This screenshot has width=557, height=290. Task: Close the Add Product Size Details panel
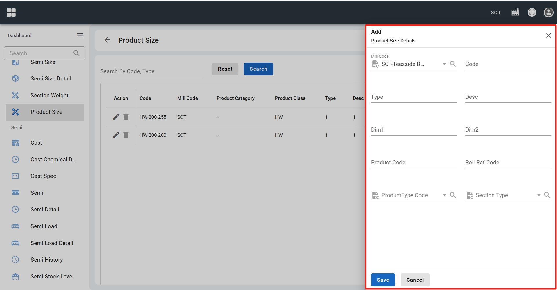pyautogui.click(x=548, y=35)
